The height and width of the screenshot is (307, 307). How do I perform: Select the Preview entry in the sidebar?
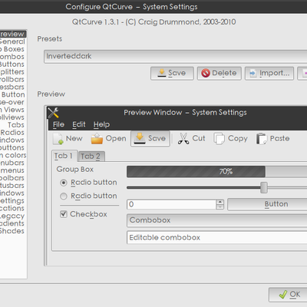(x=13, y=34)
